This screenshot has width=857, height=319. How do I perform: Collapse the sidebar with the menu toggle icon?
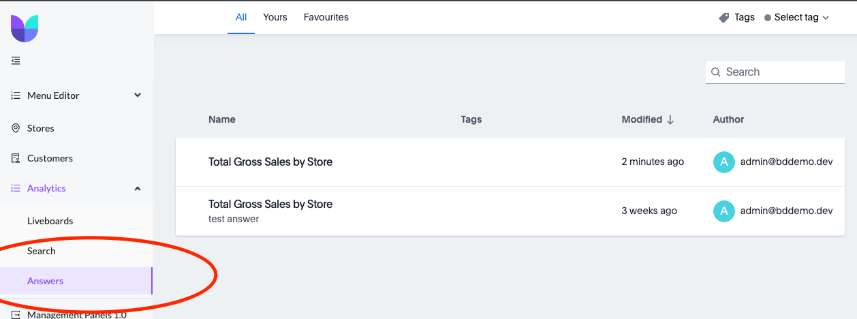16,61
